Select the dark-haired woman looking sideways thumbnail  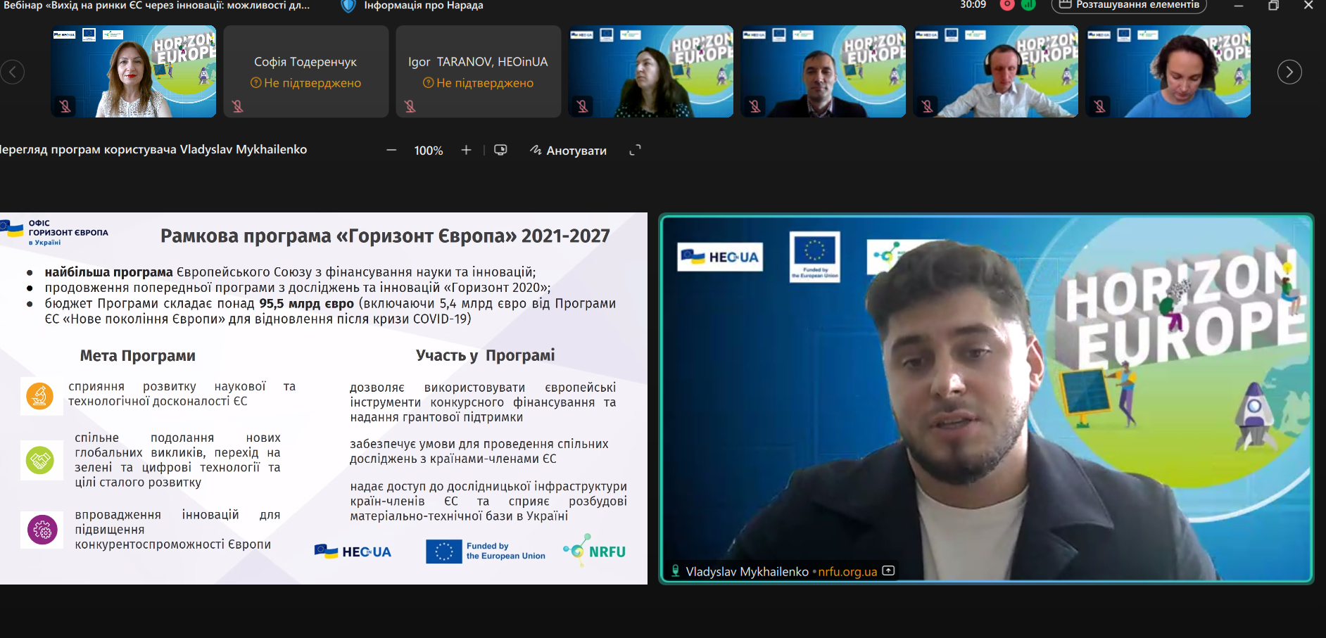[x=651, y=72]
